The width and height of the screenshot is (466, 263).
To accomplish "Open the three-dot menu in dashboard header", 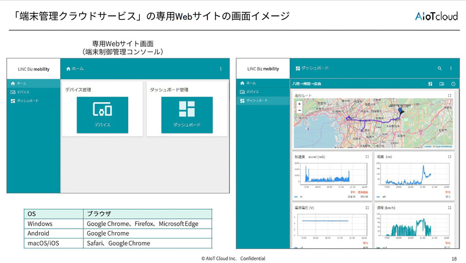I will point(451,68).
